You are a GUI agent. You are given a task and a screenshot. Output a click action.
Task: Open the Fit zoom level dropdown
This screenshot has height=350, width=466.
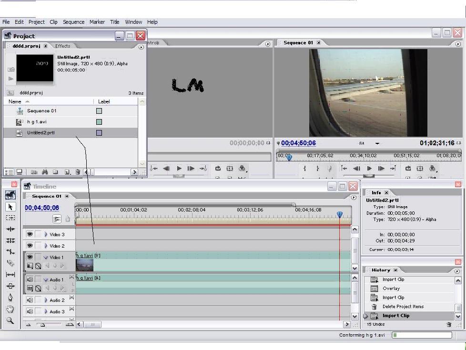377,143
